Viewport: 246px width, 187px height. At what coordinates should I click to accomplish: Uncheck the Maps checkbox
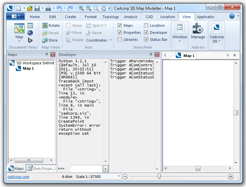click(119, 25)
